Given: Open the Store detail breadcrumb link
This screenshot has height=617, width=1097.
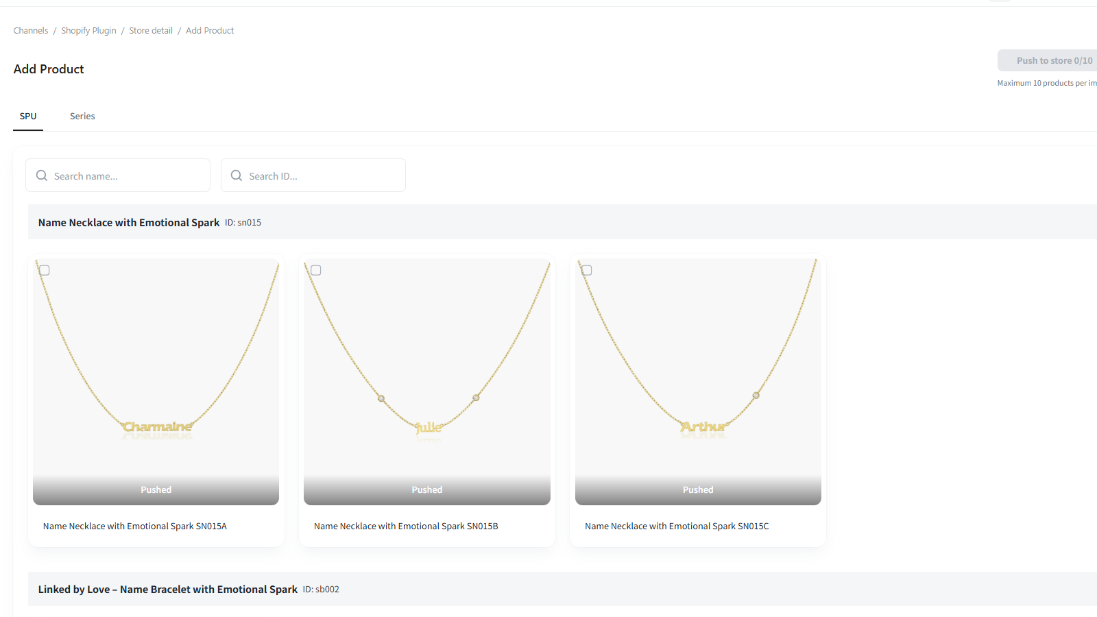Looking at the screenshot, I should tap(151, 30).
